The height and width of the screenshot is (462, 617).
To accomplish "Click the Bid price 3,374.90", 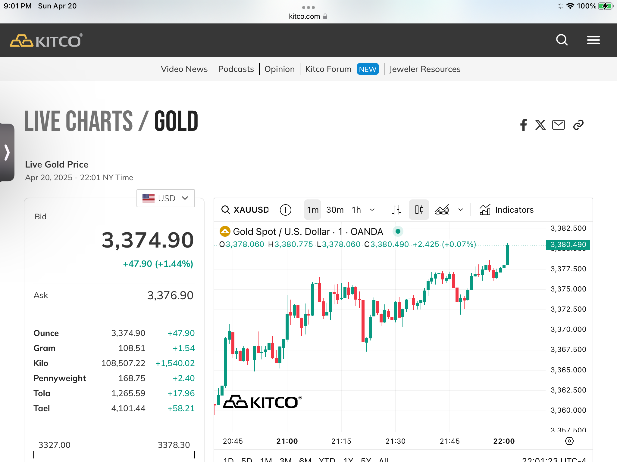I will (x=148, y=240).
